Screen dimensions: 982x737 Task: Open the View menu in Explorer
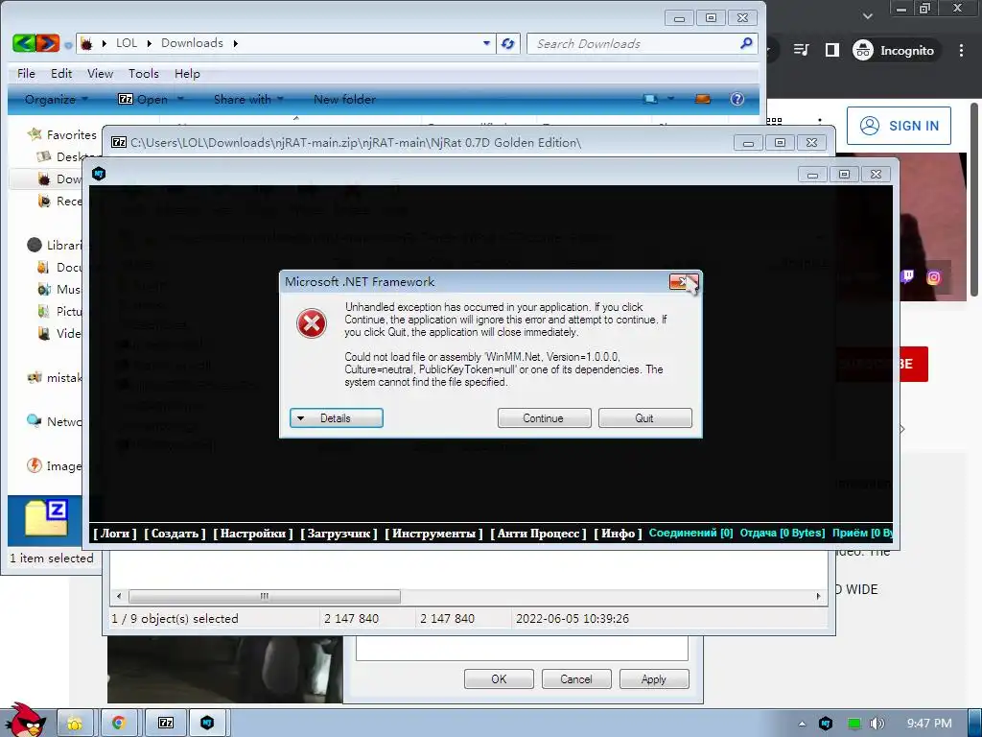100,73
